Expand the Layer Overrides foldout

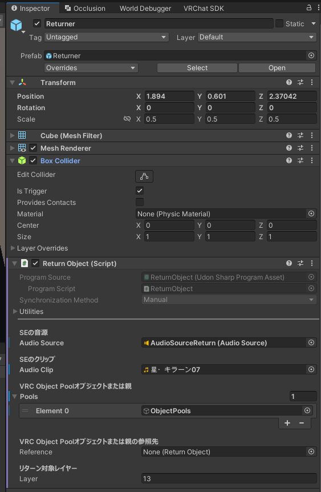pyautogui.click(x=13, y=248)
